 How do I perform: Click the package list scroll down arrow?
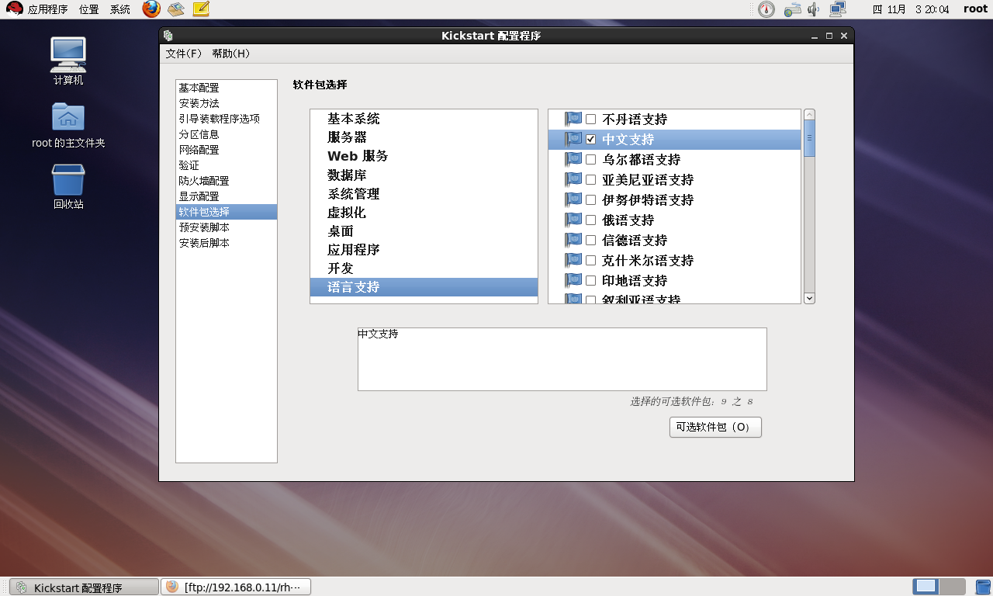pos(809,298)
